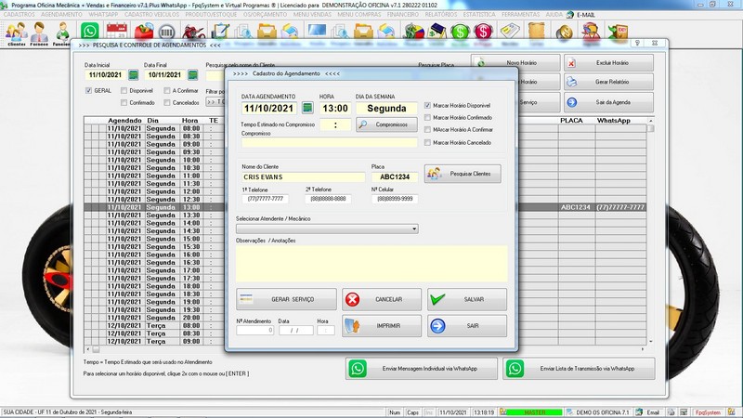Screen dimensions: 743x418
Task: Click the green dollar coin toolbar icon
Action: [x=460, y=32]
